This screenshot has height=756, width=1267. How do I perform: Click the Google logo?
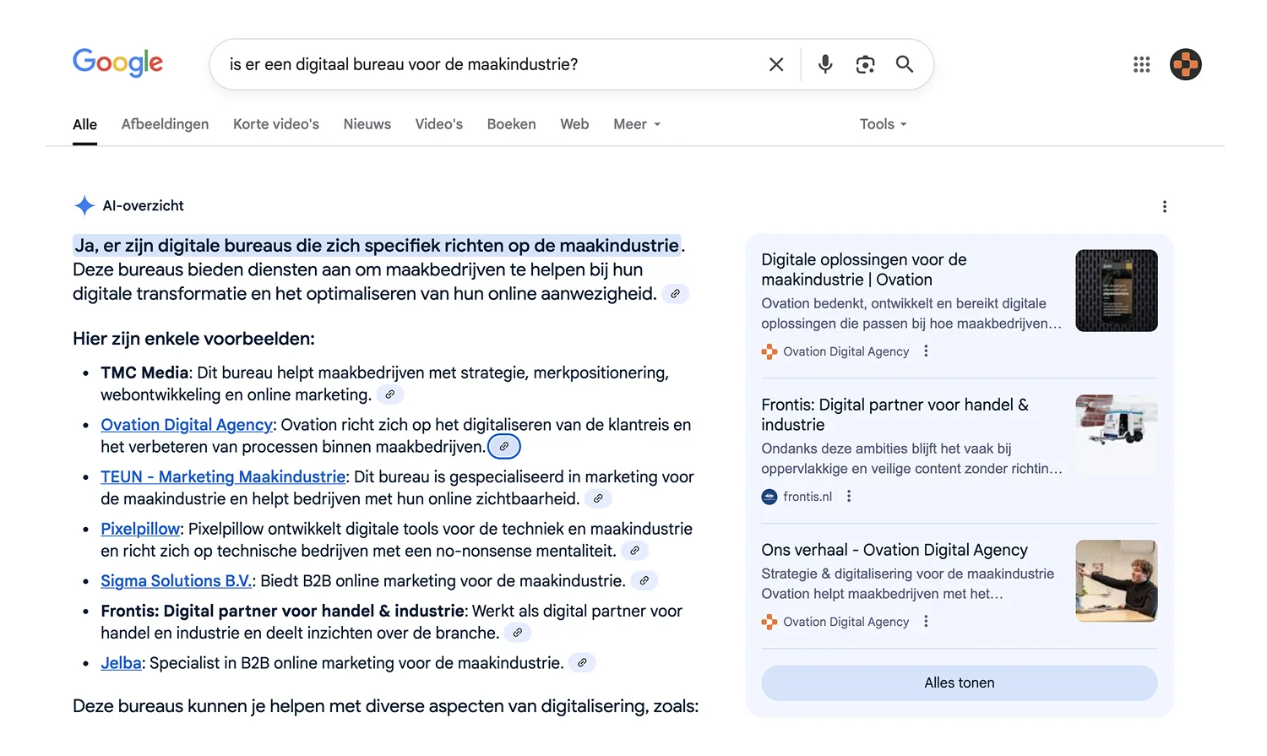click(117, 63)
